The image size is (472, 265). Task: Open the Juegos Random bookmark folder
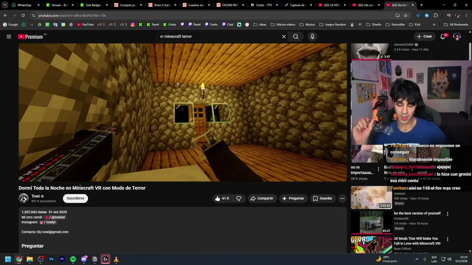coord(332,25)
